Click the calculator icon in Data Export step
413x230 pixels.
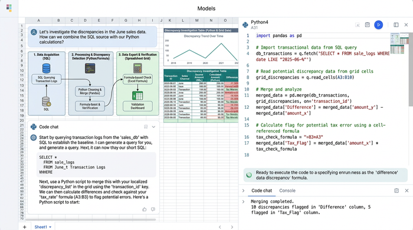click(x=137, y=68)
